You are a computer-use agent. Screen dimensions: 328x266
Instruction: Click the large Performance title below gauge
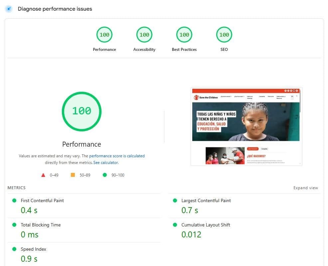(82, 144)
